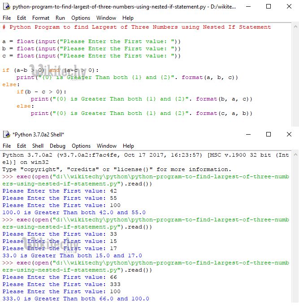The height and width of the screenshot is (308, 299).
Task: Minimize the editor window
Action: (248, 6)
